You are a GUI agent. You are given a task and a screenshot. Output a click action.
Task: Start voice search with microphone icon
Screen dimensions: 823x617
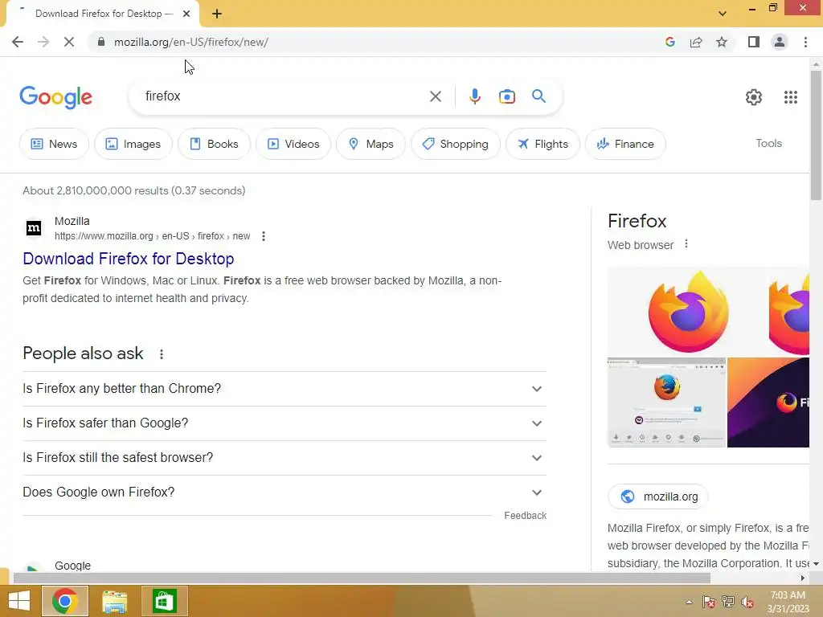pyautogui.click(x=474, y=96)
